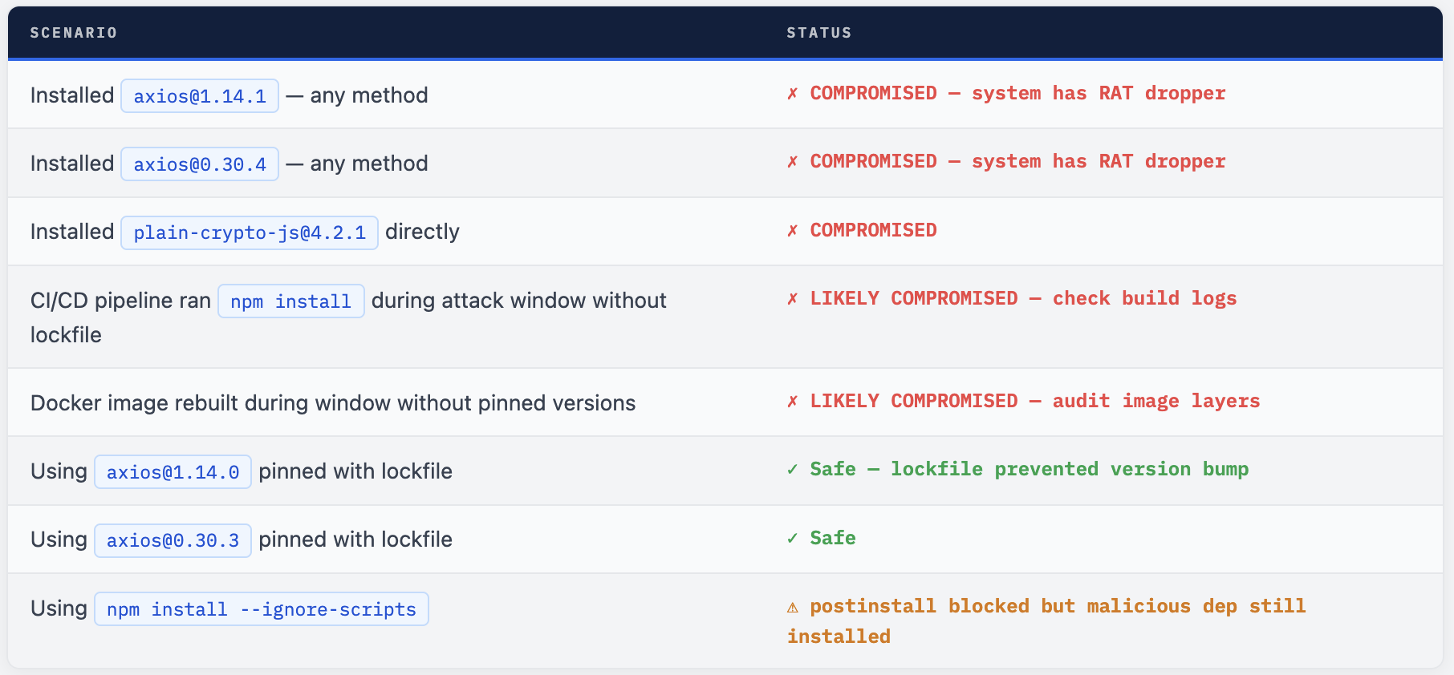
Task: Click 'during attack window without' text
Action: tap(519, 301)
